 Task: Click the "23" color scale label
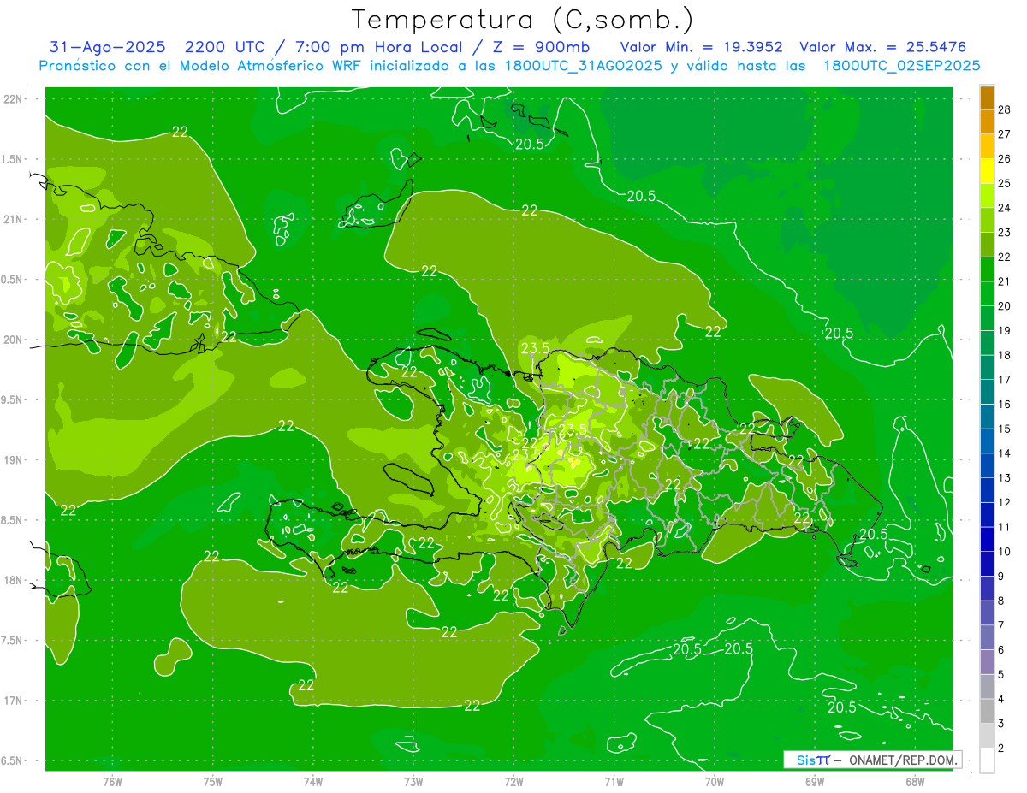click(1006, 233)
